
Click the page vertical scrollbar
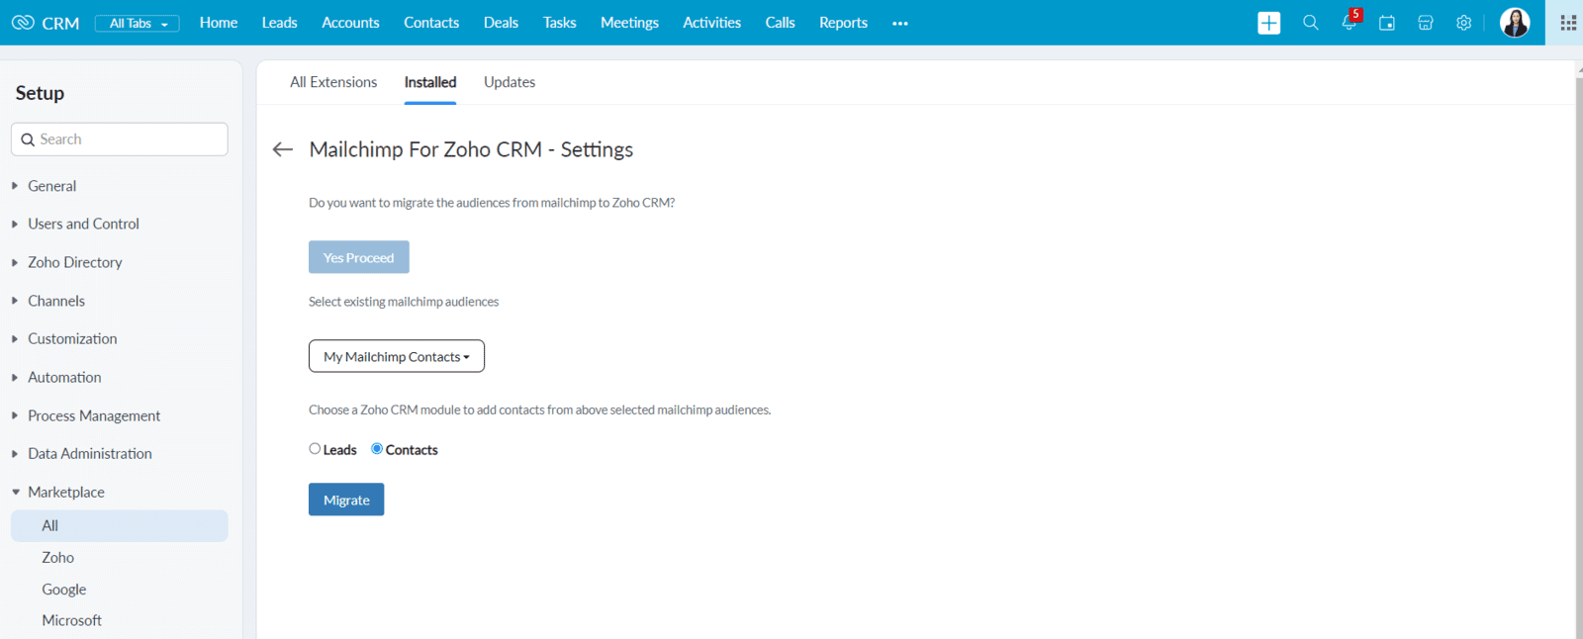(1579, 356)
